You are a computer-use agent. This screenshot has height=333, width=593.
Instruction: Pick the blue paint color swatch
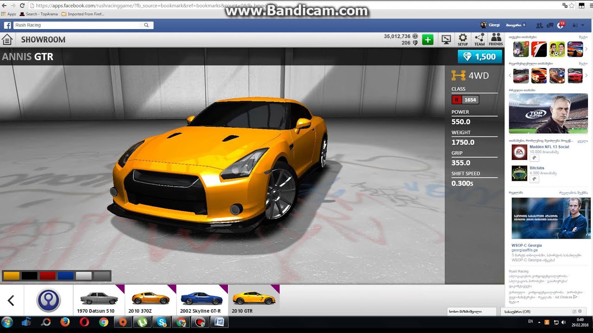(65, 276)
